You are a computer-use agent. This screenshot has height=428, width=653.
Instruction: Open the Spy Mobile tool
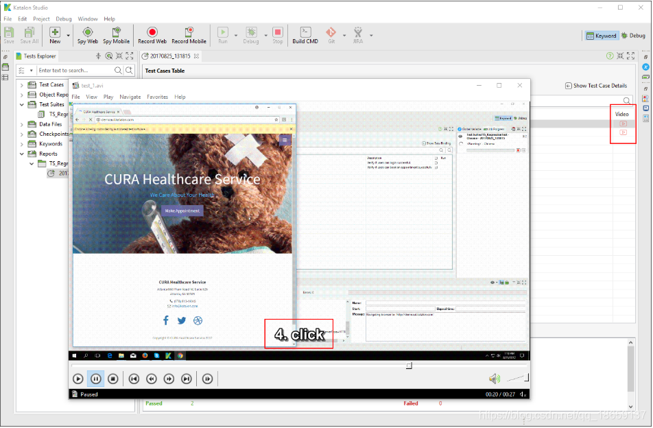click(116, 35)
